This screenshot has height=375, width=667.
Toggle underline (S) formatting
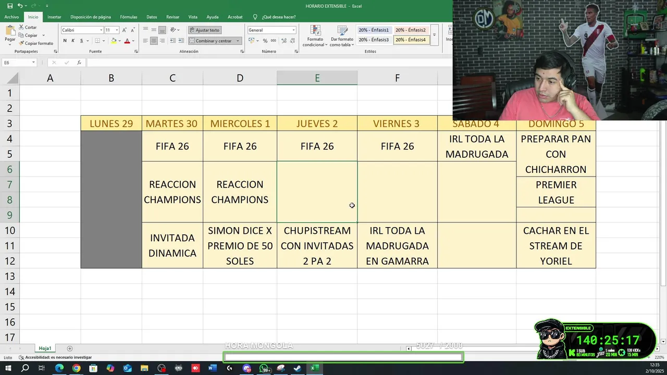81,41
